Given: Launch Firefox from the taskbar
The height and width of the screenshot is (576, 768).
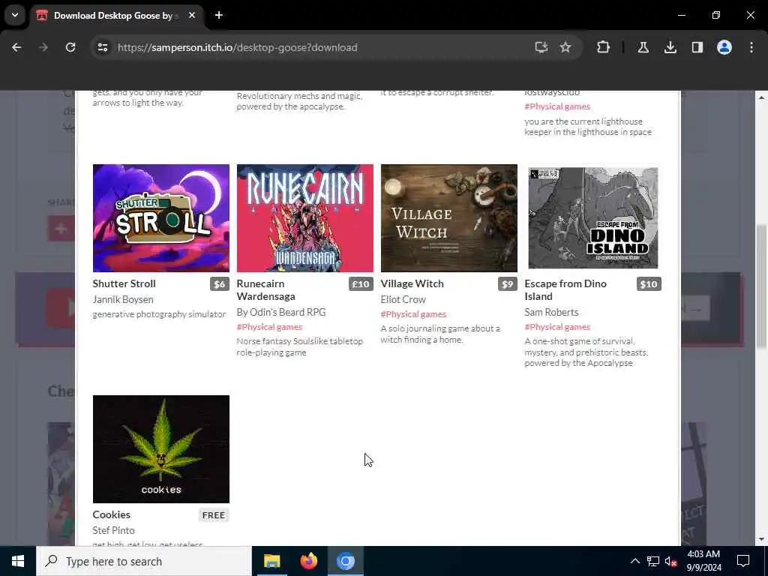Looking at the screenshot, I should pos(308,561).
